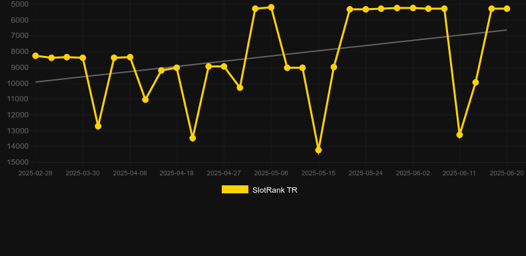526x256 pixels.
Task: Click the data point near 10200 after 2025-04-27
Action: coord(240,87)
